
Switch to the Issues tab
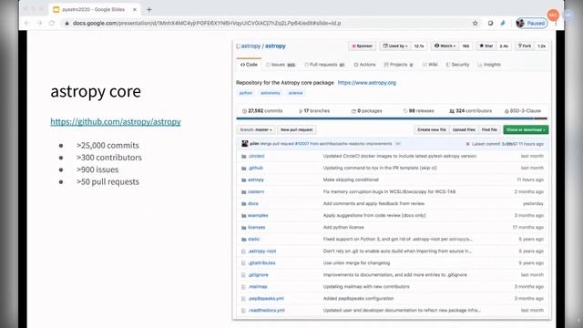coord(281,65)
